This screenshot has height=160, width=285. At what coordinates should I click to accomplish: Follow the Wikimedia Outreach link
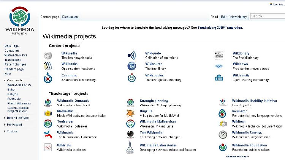point(73,101)
